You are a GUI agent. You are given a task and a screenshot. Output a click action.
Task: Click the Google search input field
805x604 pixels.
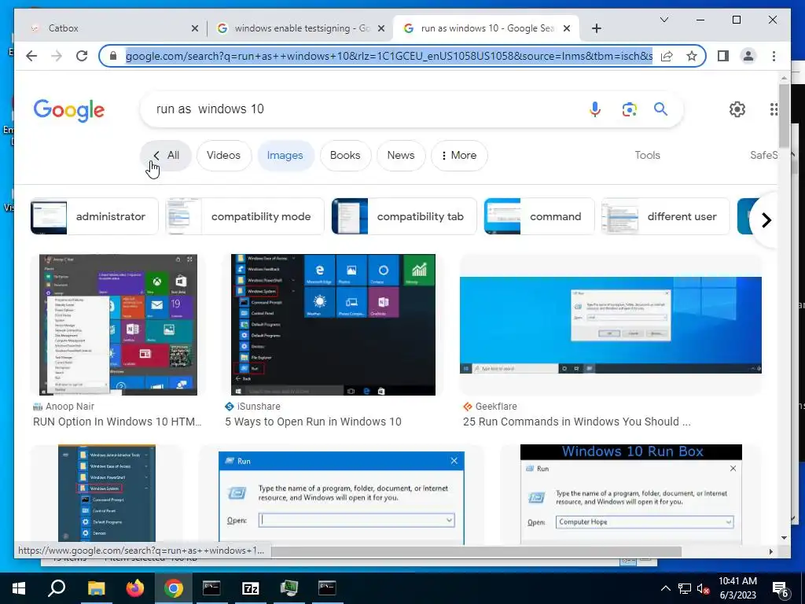[365, 109]
